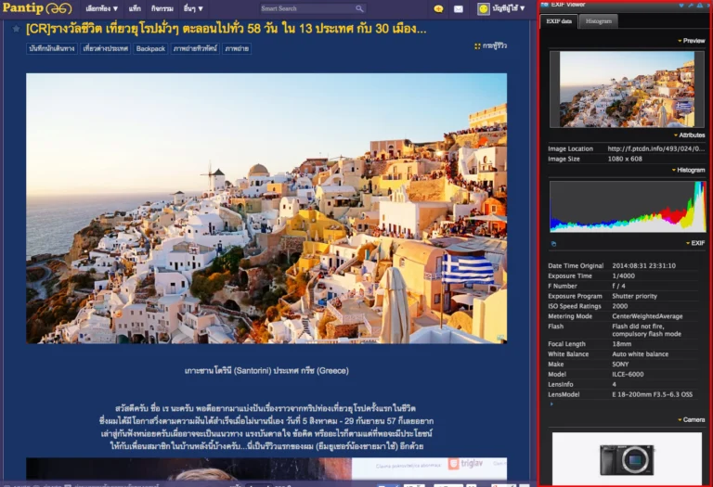Screen dimensions: 713x487
Task: Click the Smart Search magnifier icon
Action: pyautogui.click(x=359, y=8)
